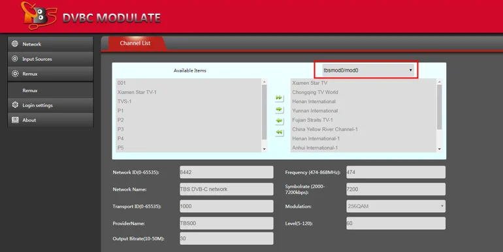Click the ProviderName input field
Screen dimensions: 503x252
coord(227,223)
